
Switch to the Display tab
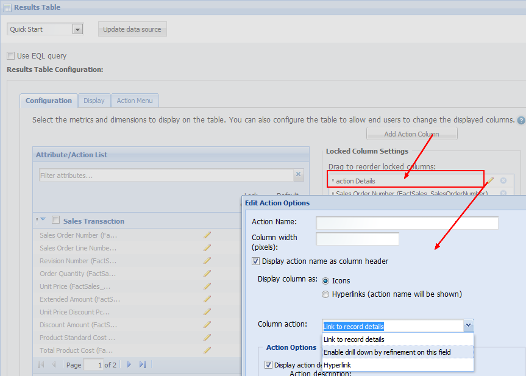pyautogui.click(x=94, y=101)
